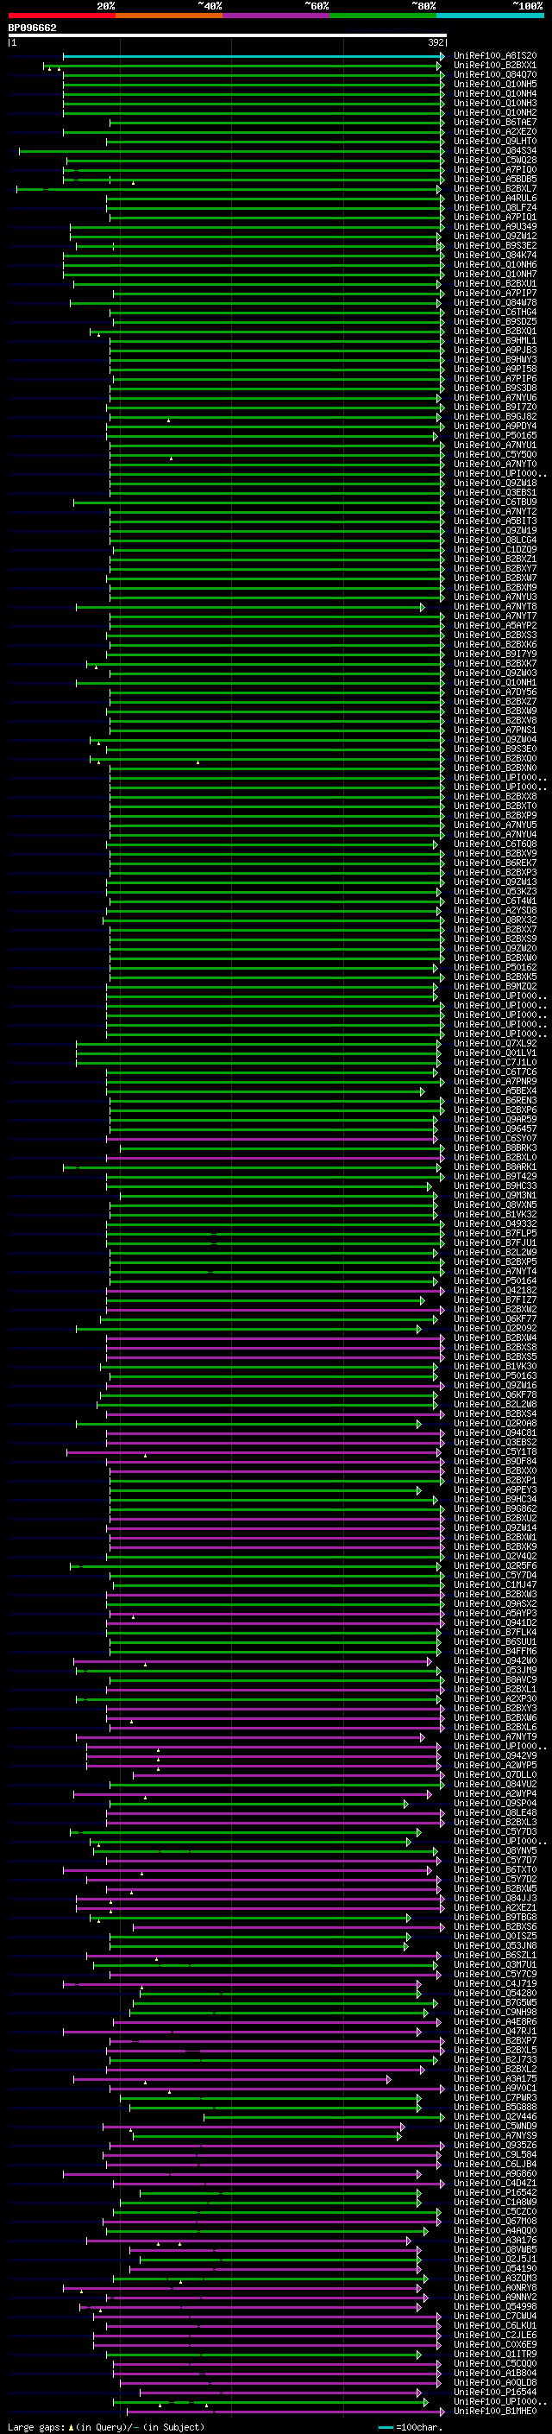This screenshot has width=552, height=2434.
Task: Select the ~20% red color legend bar
Action: click(62, 16)
